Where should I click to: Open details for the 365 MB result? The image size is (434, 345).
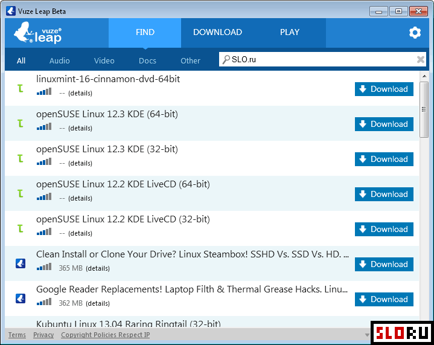(x=98, y=268)
